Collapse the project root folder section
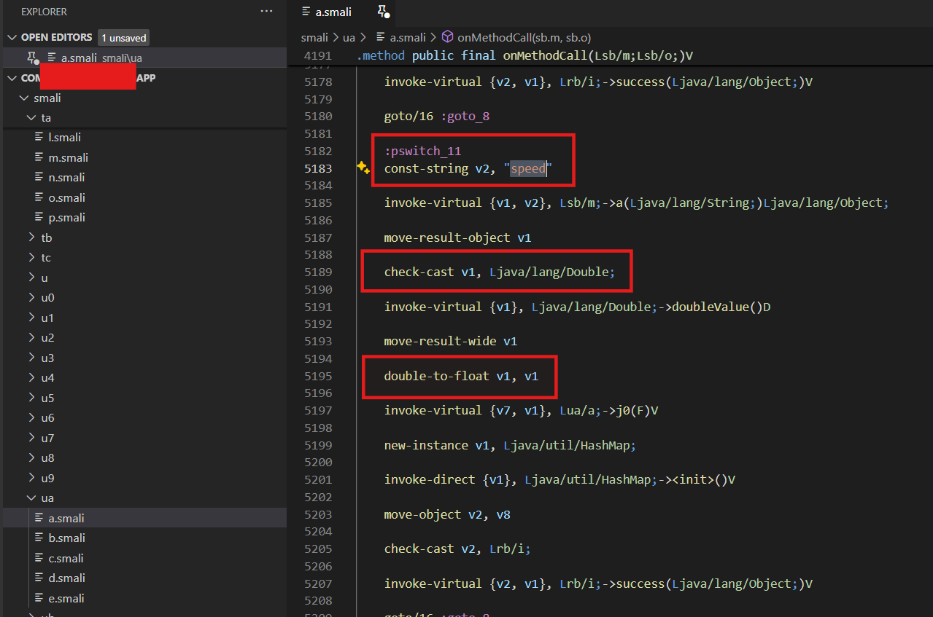The height and width of the screenshot is (617, 933). pos(12,78)
